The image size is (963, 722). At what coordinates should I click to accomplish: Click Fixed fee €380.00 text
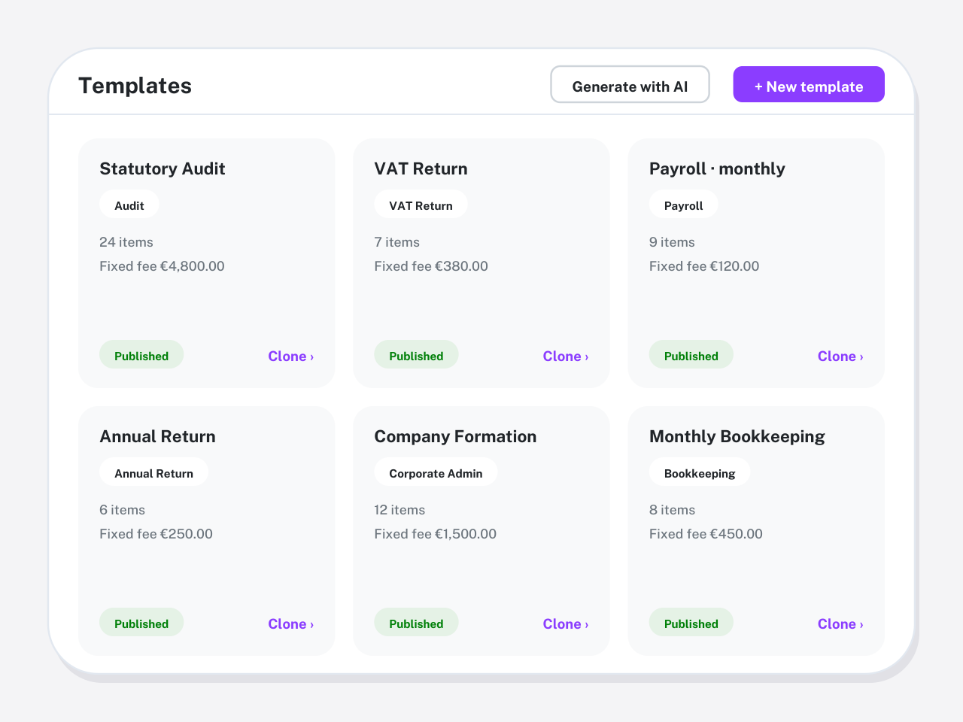(431, 266)
